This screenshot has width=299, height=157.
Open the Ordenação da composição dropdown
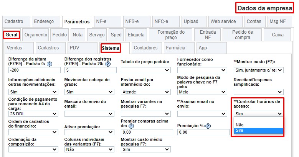click(33, 150)
